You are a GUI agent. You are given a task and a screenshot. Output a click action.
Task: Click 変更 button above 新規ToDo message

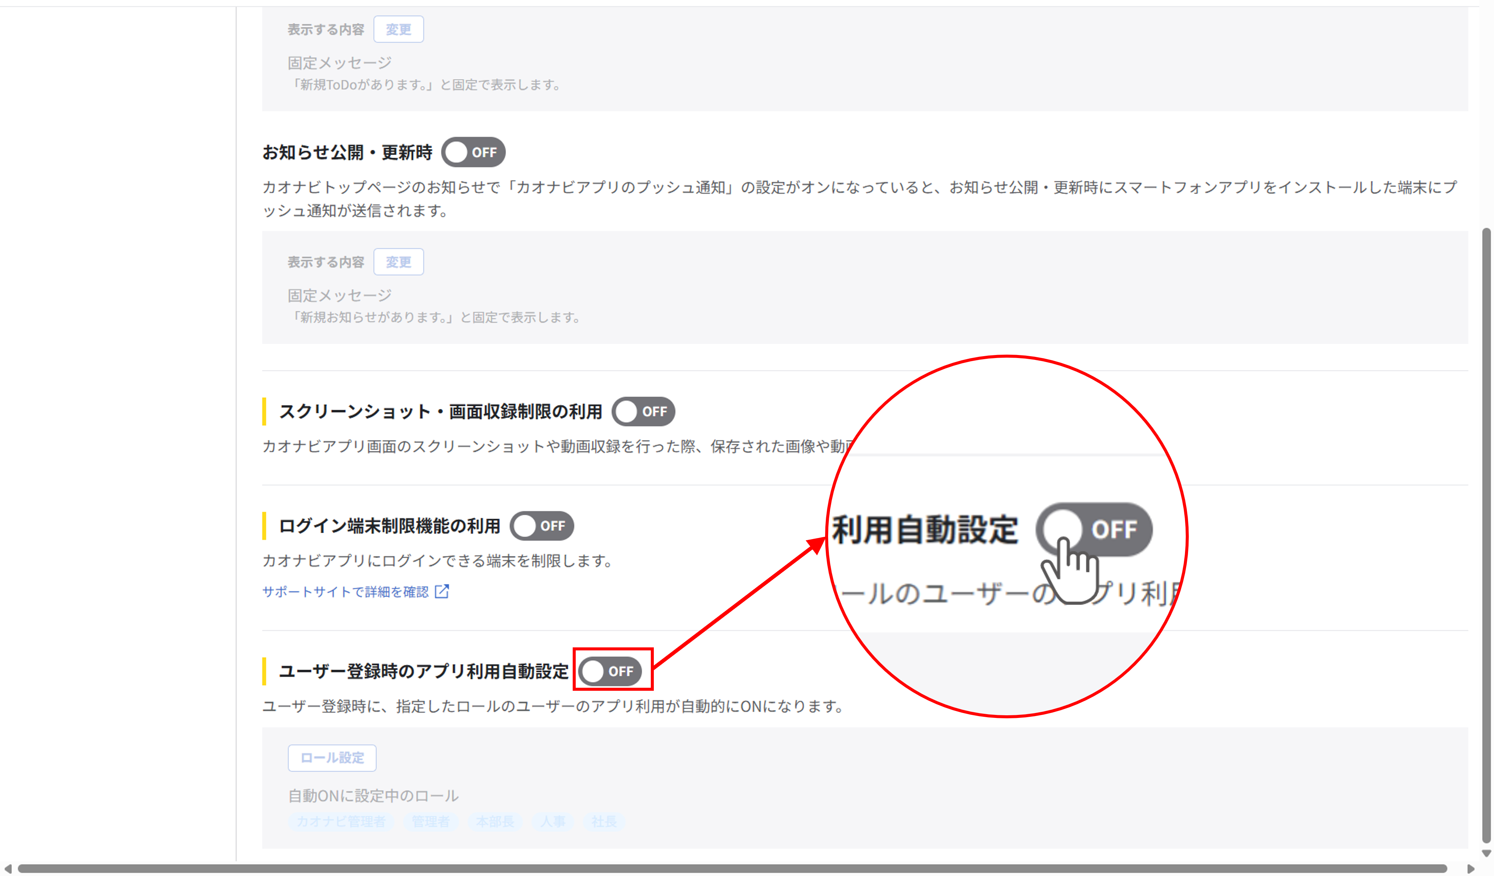(398, 29)
